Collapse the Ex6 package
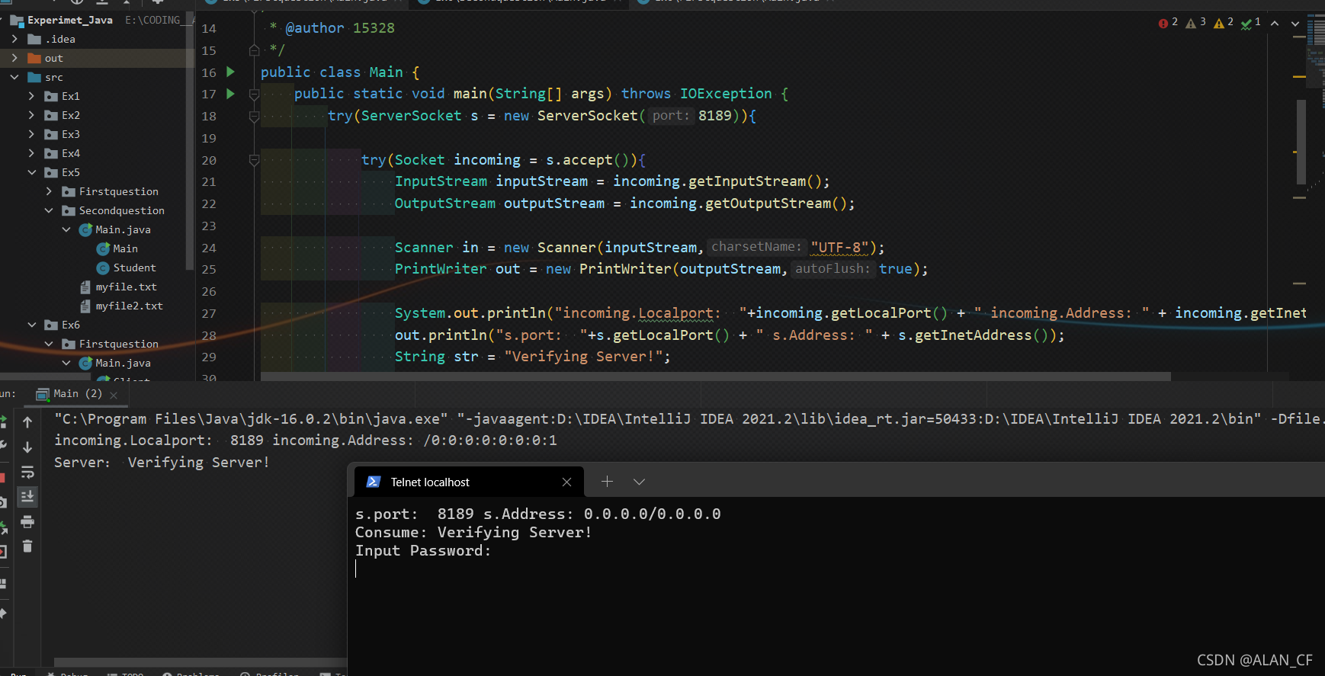Image resolution: width=1325 pixels, height=676 pixels. point(31,325)
